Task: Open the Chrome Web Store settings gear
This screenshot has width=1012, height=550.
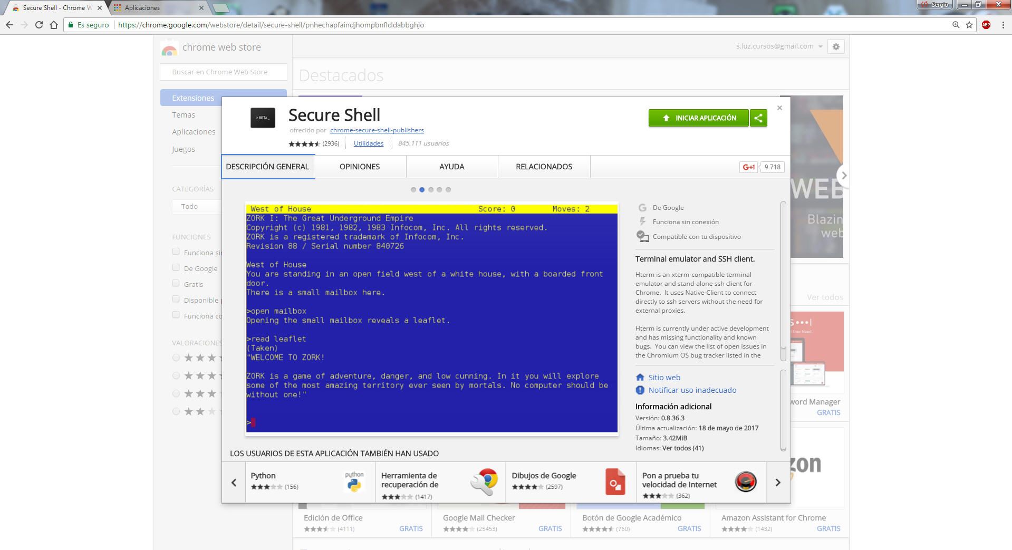Action: pyautogui.click(x=836, y=46)
